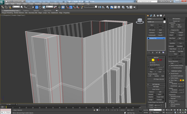Open the Graph Editors menu
The height and width of the screenshot is (114, 187).
[x=54, y=4]
